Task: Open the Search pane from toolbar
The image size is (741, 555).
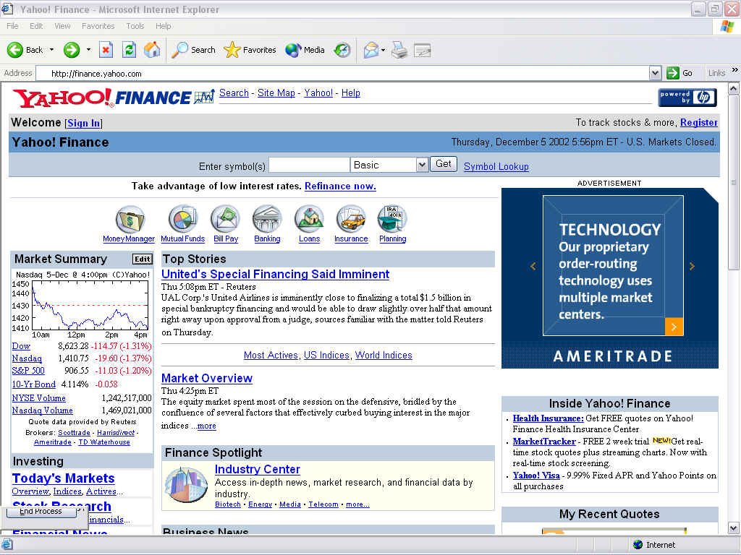Action: click(193, 50)
